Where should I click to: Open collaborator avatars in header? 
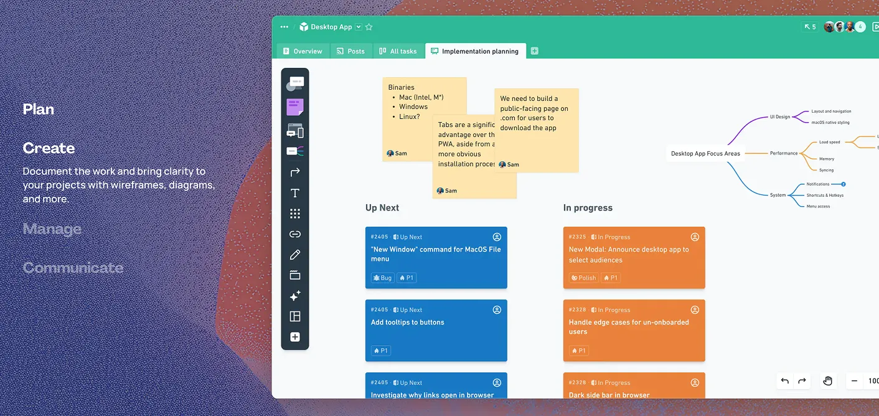[x=844, y=27]
